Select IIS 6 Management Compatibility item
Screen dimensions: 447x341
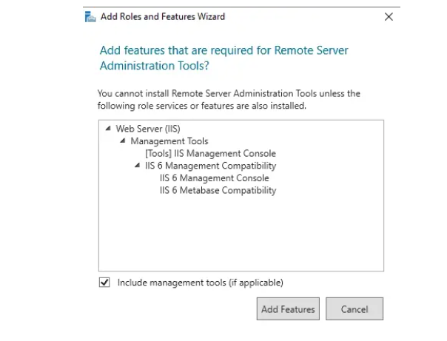tap(210, 166)
